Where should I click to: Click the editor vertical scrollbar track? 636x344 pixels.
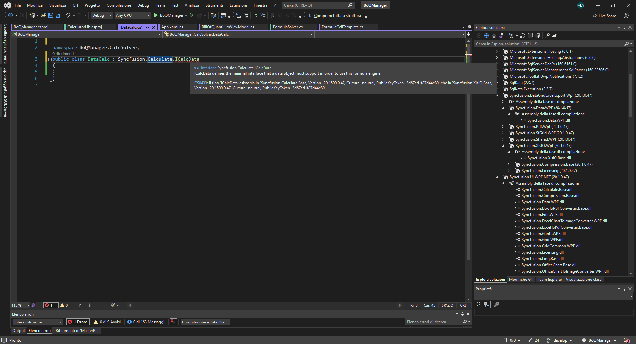[x=468, y=165]
